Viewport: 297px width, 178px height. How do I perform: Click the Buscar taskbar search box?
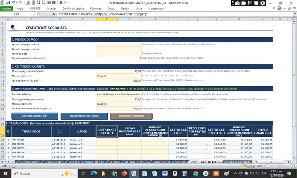[45, 173]
